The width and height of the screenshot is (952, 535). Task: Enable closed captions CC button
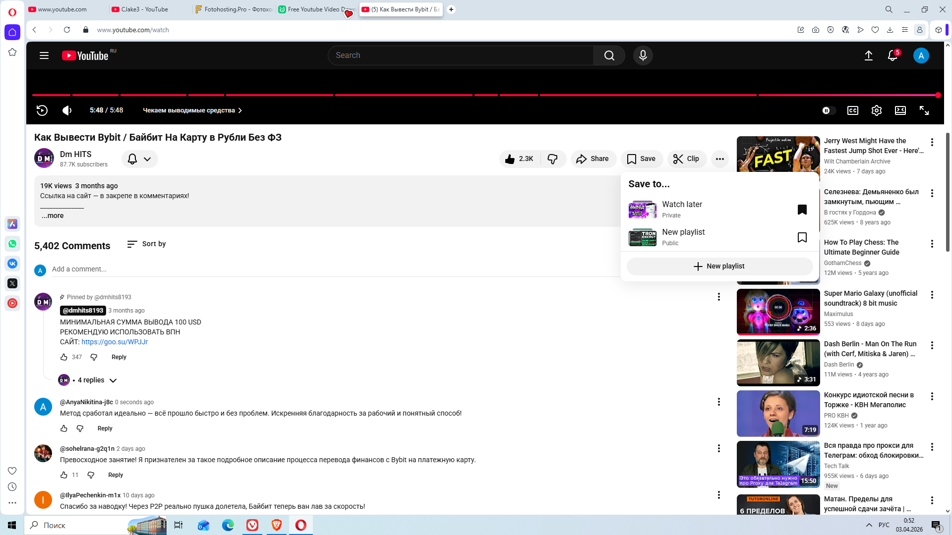point(852,110)
